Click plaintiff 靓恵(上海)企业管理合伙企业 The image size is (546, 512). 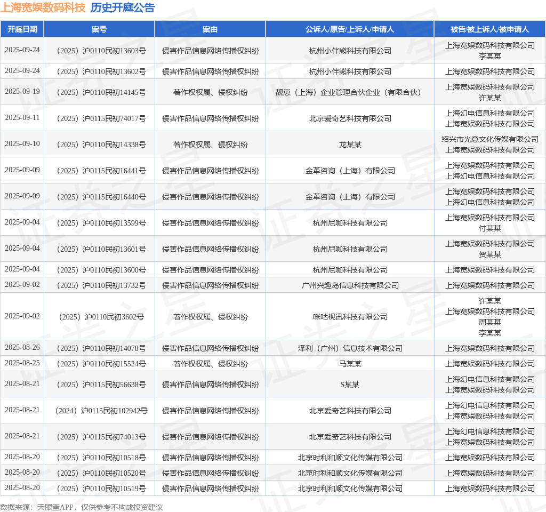tap(350, 93)
